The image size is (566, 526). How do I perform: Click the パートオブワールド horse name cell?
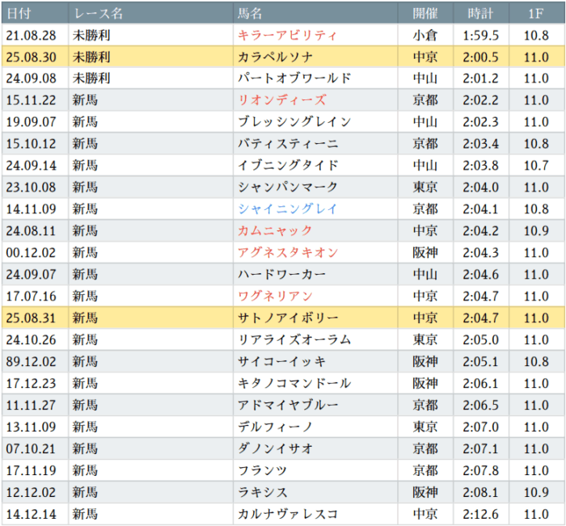click(294, 78)
